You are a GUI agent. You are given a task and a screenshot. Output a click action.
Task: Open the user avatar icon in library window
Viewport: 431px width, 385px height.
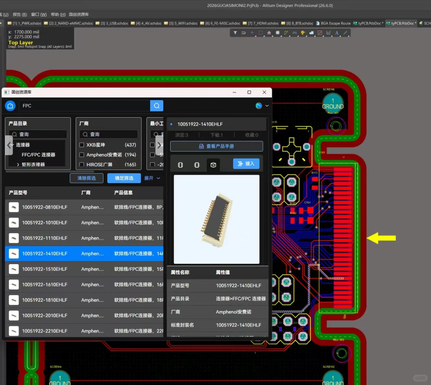coord(259,105)
